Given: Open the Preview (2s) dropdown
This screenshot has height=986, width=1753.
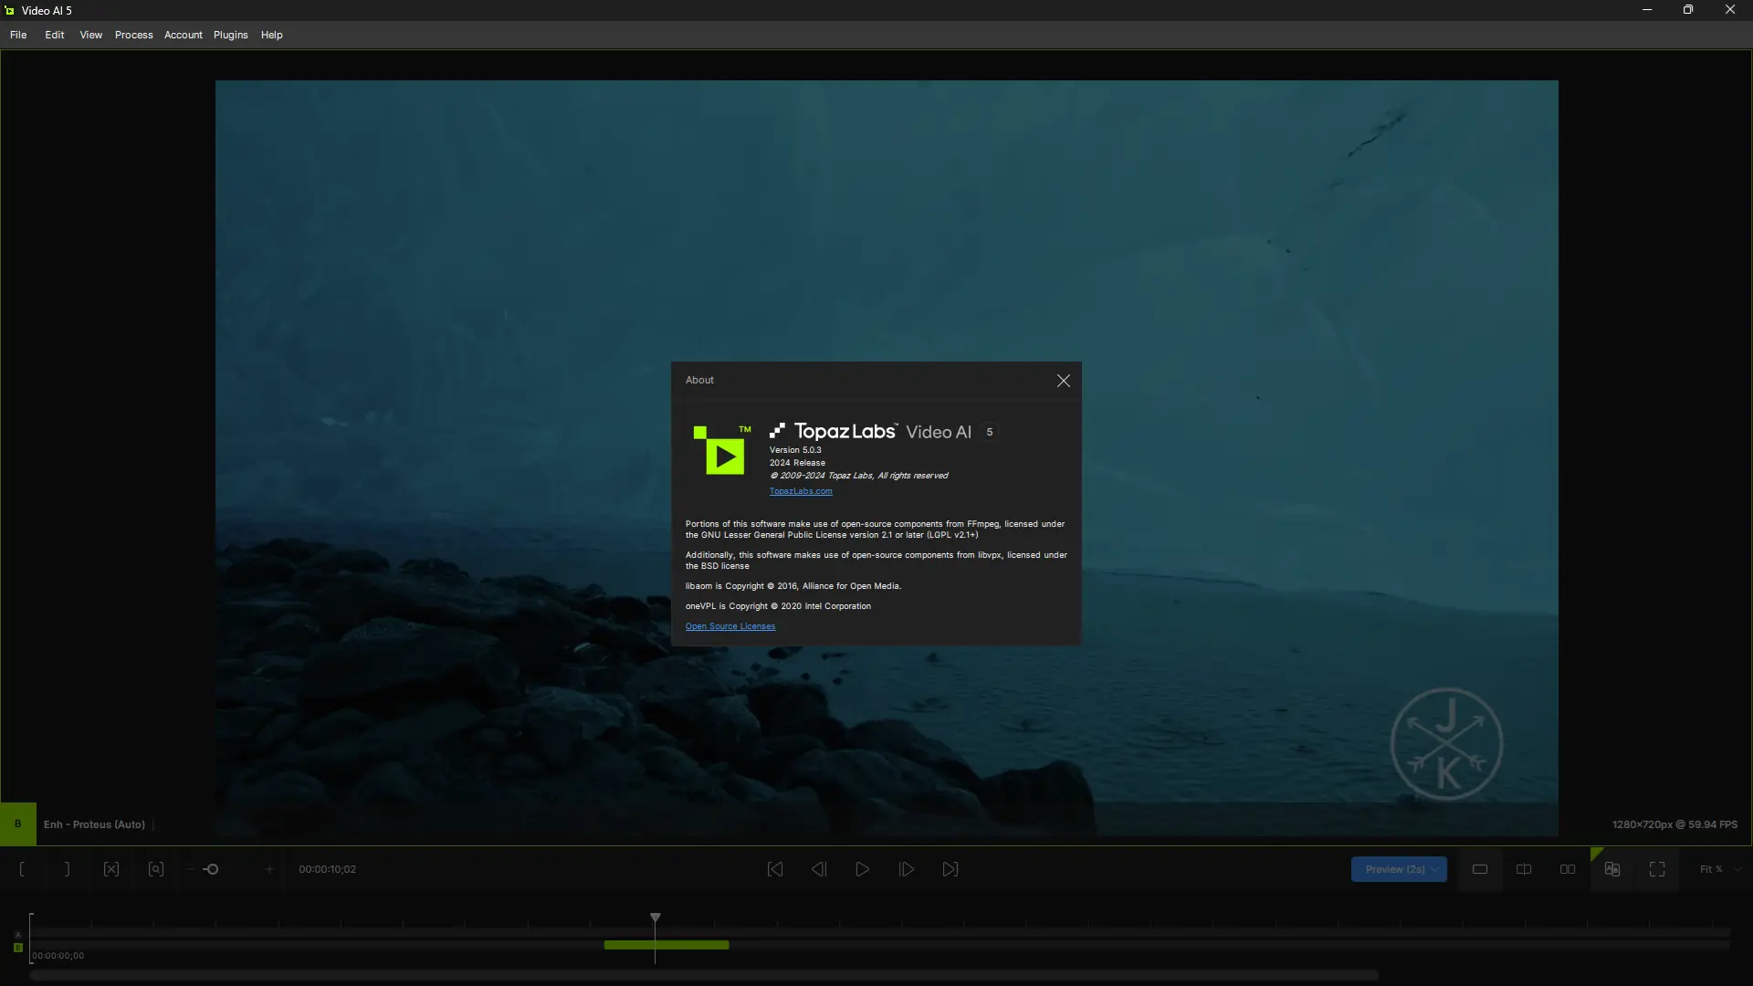Looking at the screenshot, I should 1434,869.
